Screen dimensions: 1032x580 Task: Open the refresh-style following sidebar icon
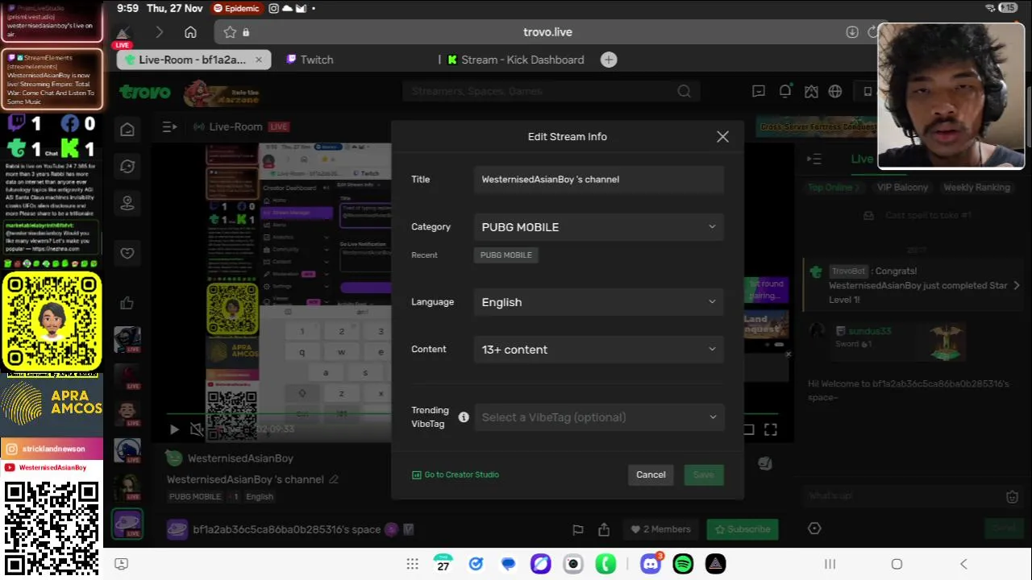click(127, 167)
